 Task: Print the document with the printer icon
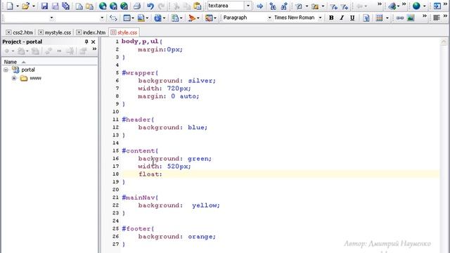[x=137, y=6]
